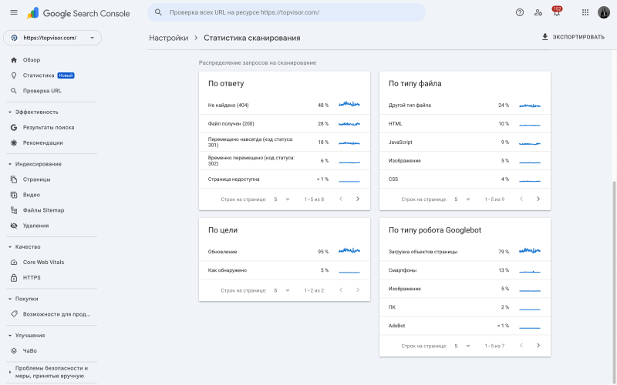
Task: Click Настройки breadcrumb link
Action: click(x=168, y=38)
